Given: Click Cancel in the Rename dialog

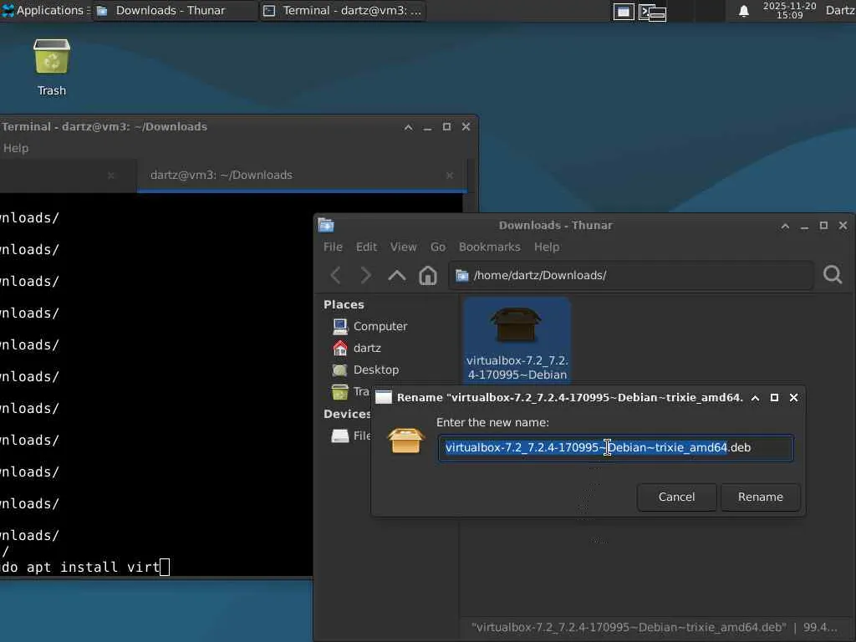Looking at the screenshot, I should [x=676, y=497].
